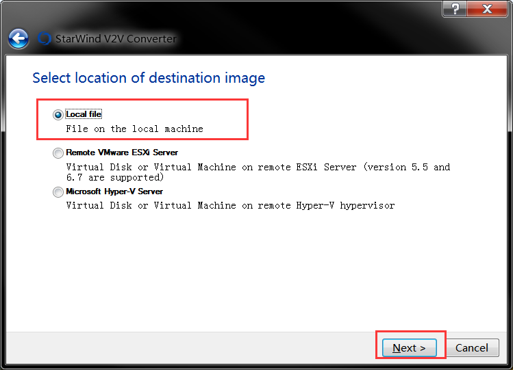Choose Microsoft Hyper-V Server option
Viewport: 513px width, 370px height.
58,191
